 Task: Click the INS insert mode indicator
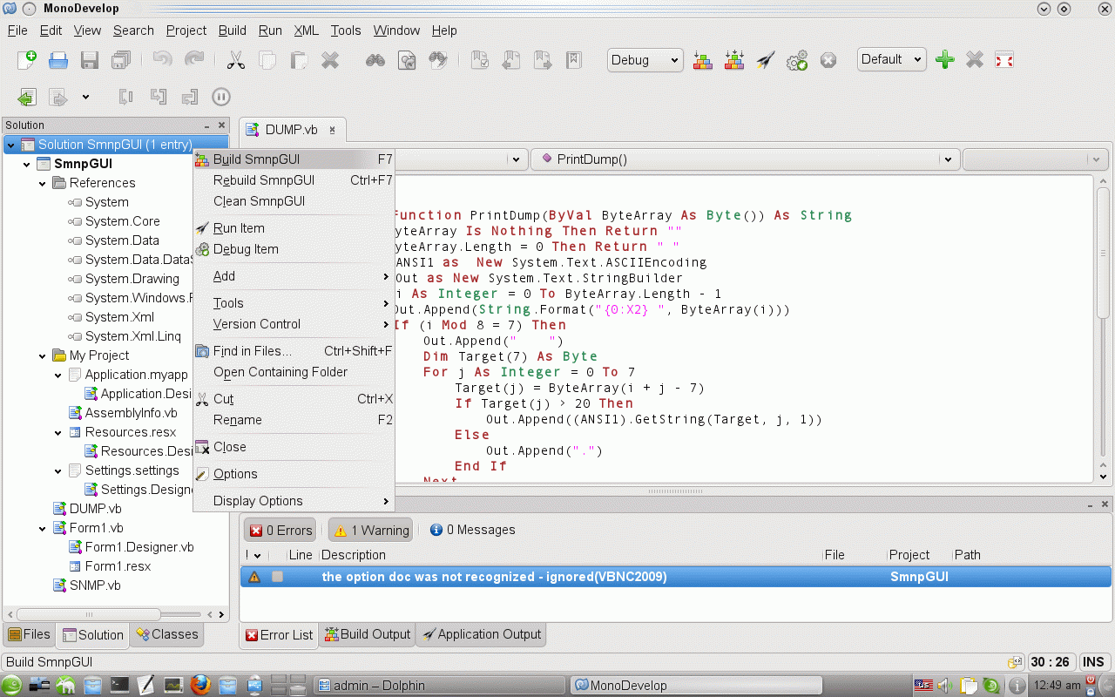tap(1094, 662)
